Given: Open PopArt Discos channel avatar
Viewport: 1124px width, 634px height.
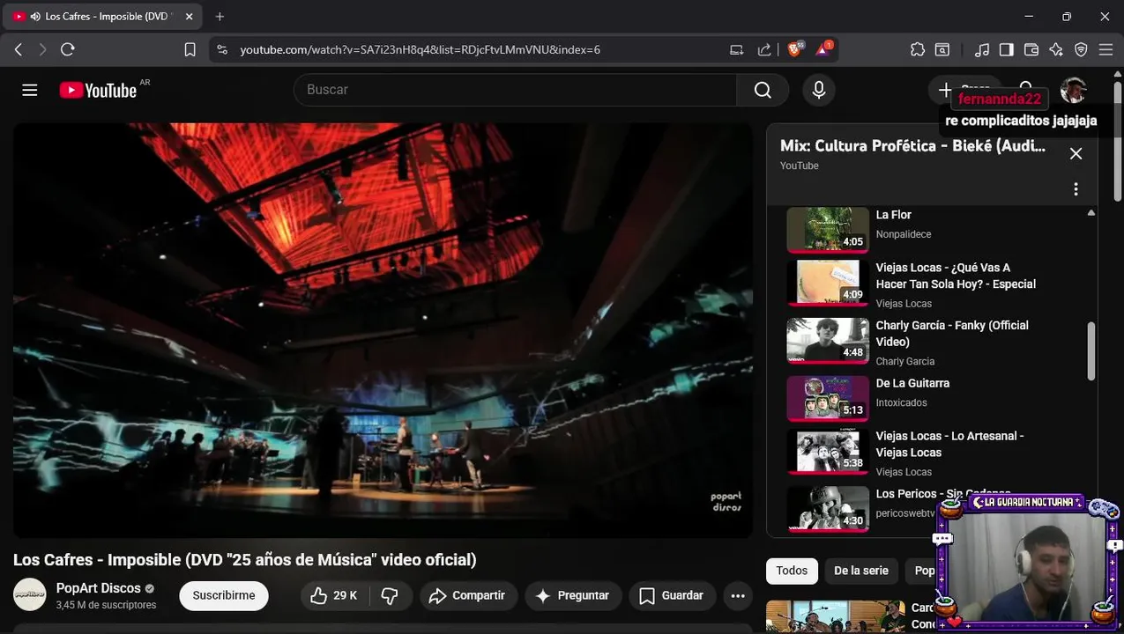Looking at the screenshot, I should click(x=30, y=595).
